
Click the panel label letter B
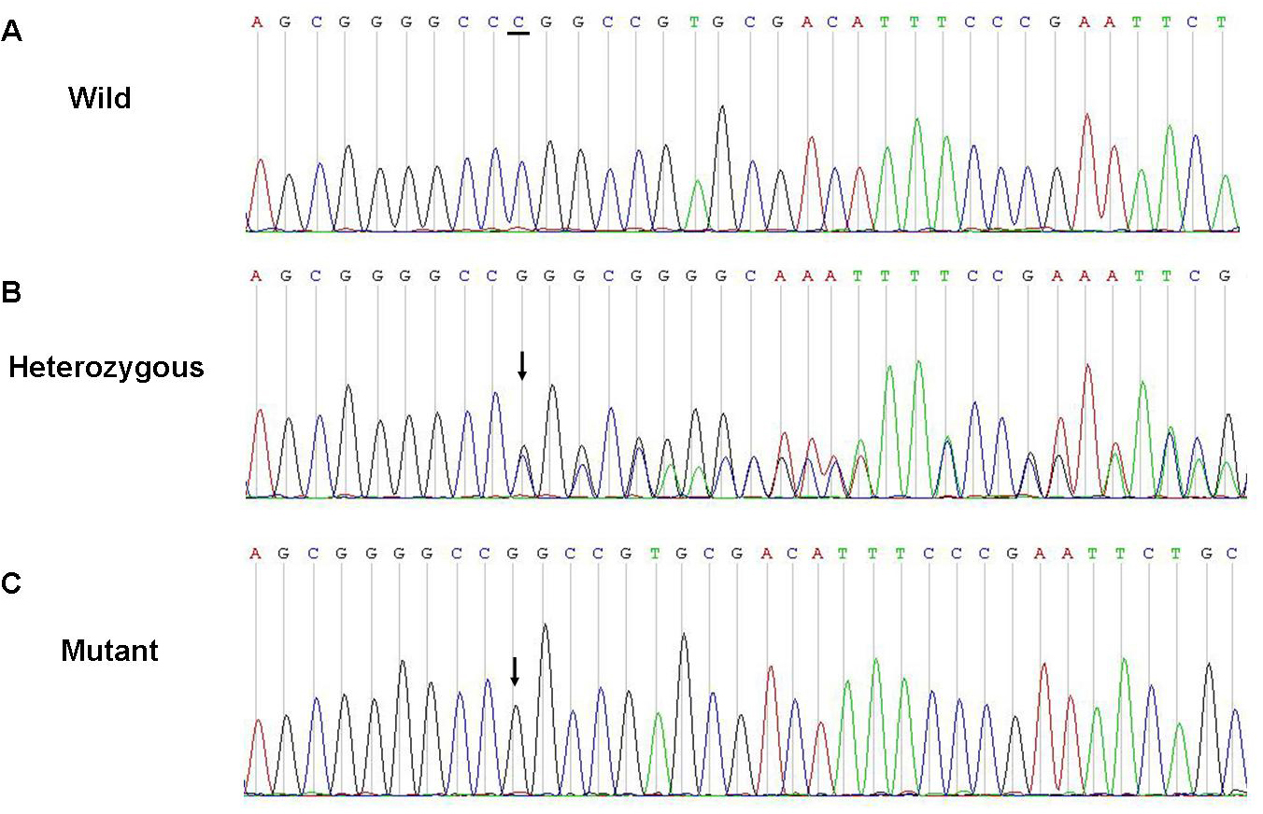(11, 291)
